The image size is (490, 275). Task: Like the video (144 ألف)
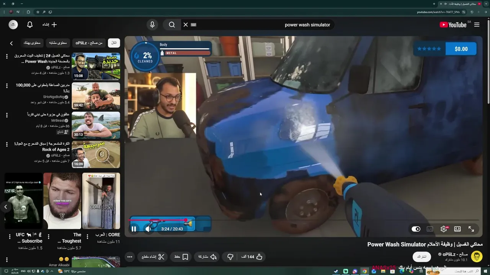coord(252,257)
